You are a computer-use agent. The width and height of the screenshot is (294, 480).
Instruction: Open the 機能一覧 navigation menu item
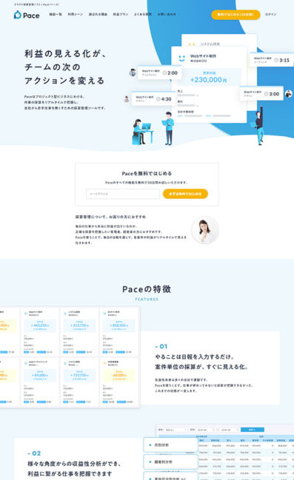(x=56, y=14)
